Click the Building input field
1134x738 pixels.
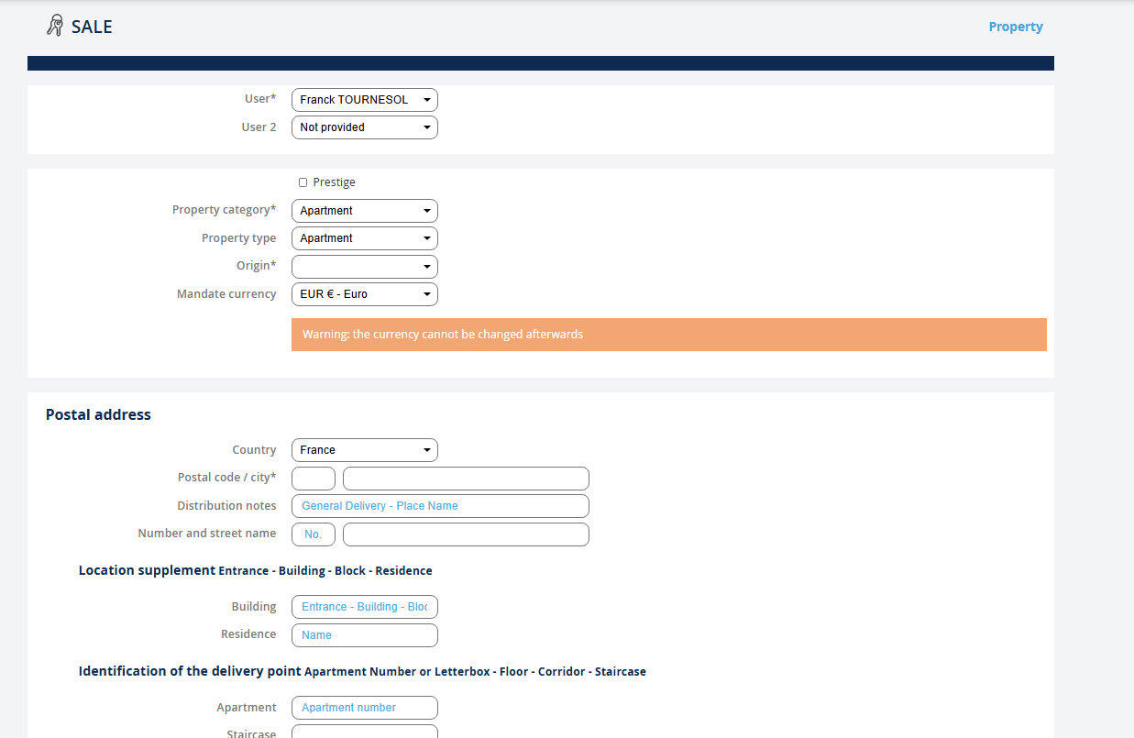pos(364,607)
